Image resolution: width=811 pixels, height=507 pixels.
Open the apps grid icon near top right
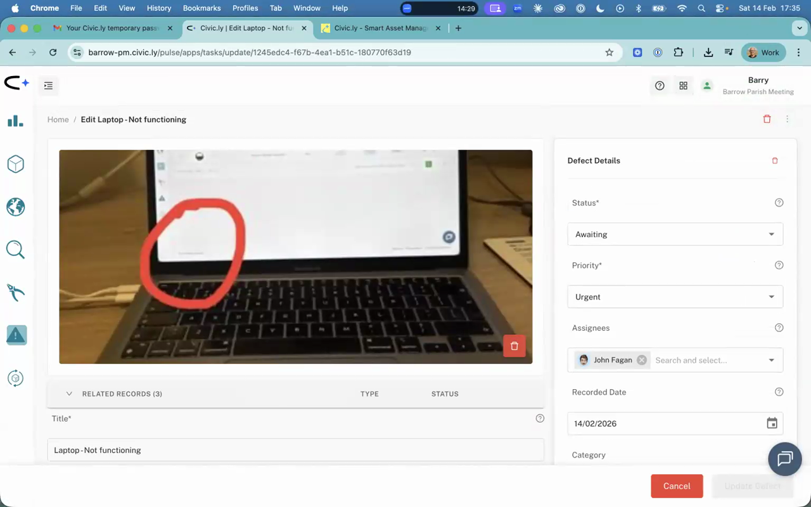tap(683, 85)
